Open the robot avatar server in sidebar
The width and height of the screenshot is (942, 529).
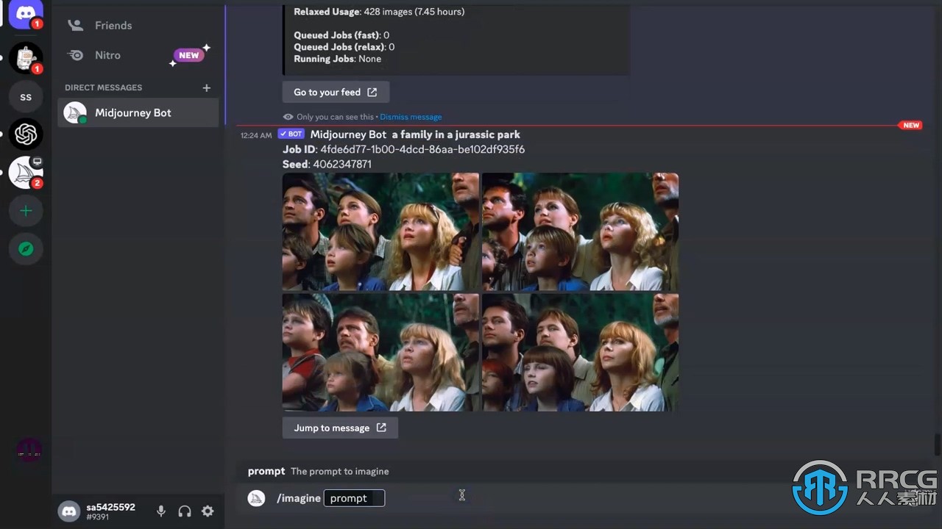click(x=26, y=59)
